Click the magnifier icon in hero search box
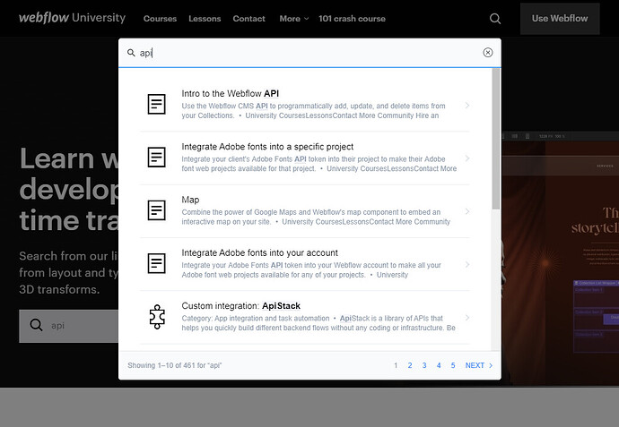The width and height of the screenshot is (619, 427). [36, 325]
